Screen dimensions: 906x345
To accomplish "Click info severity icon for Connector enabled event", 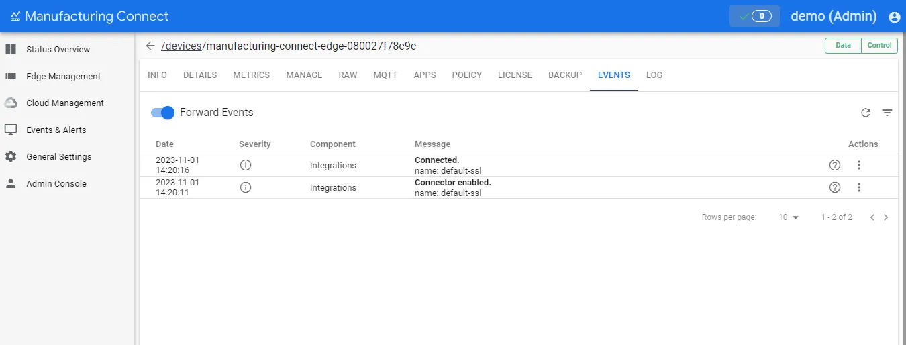I will (246, 187).
